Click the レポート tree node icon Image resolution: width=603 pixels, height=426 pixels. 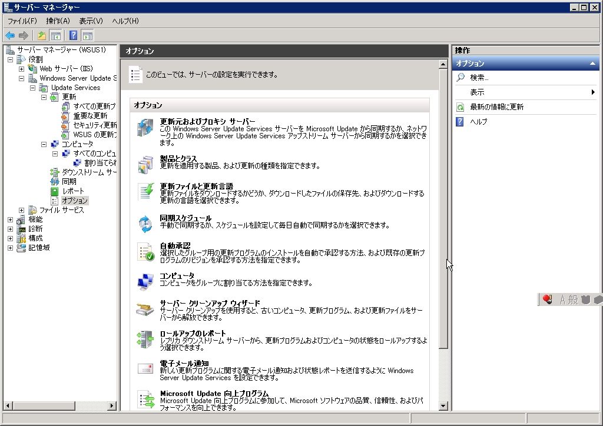coord(55,191)
